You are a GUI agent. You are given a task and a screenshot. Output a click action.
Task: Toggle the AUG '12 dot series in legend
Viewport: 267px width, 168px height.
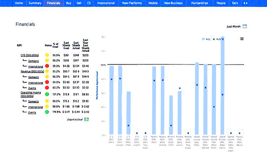click(x=219, y=39)
